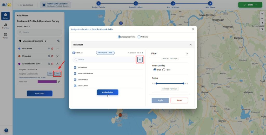
Task: Click the Add Users panel search field
Action: (x=39, y=32)
